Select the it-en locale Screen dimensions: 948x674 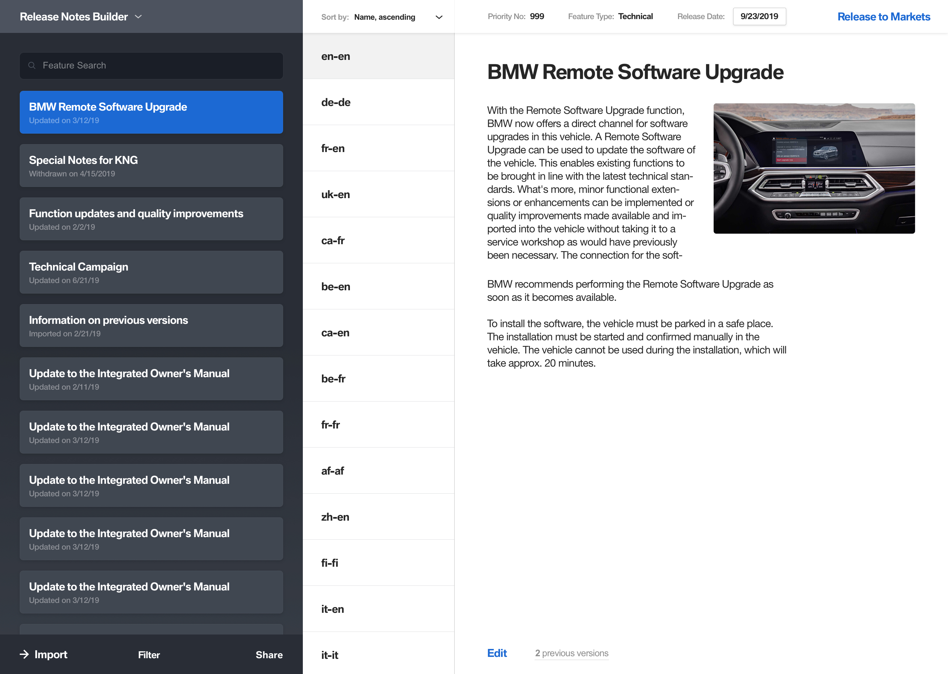point(379,609)
